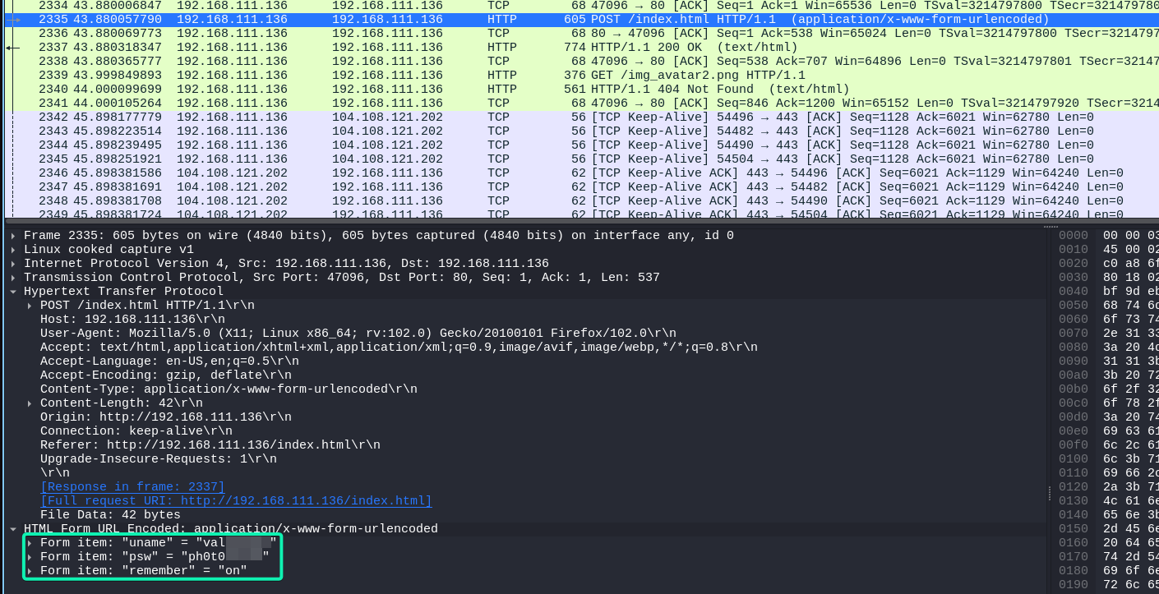This screenshot has height=594, width=1159.
Task: Expand the POST /index.html request line
Action: (x=30, y=306)
